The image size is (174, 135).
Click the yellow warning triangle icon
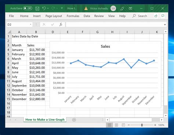click(86, 8)
